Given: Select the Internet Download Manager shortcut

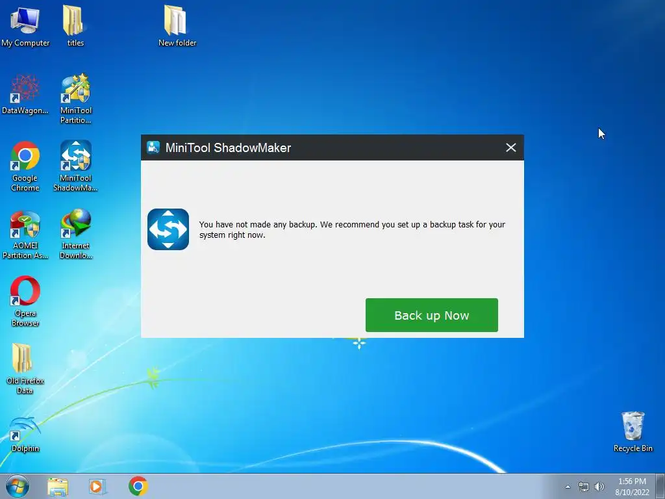Looking at the screenshot, I should tap(75, 234).
